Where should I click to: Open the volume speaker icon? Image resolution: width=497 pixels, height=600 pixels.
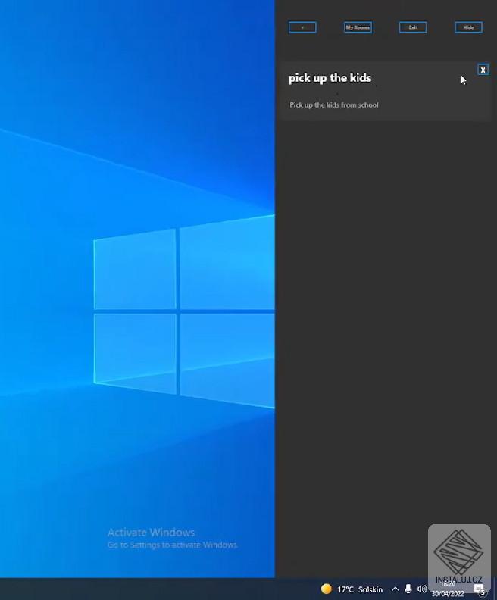coord(422,589)
